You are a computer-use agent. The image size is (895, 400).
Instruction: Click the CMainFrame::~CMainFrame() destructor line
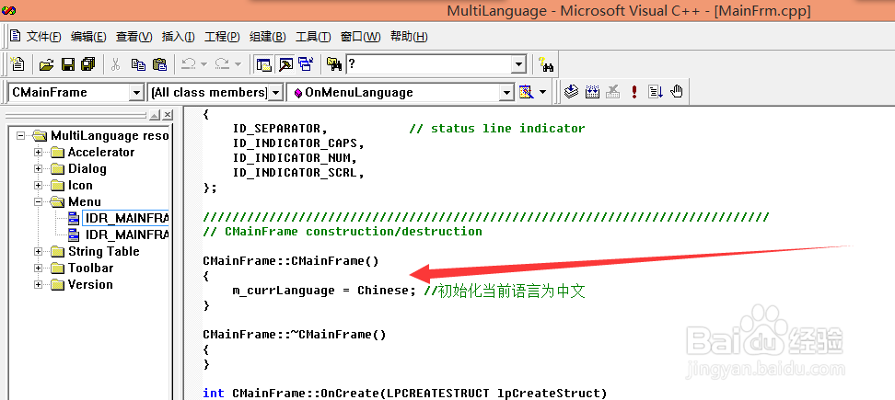(295, 335)
